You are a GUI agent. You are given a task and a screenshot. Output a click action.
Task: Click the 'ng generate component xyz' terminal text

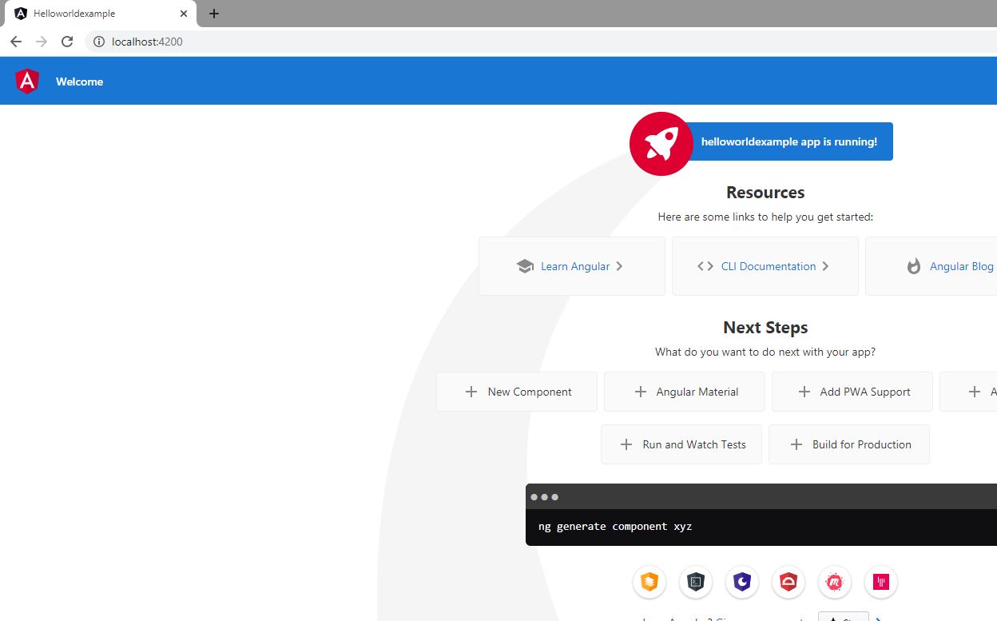coord(615,527)
